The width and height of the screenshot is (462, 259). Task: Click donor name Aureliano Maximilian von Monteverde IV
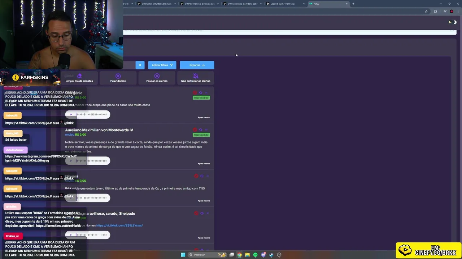[99, 130]
